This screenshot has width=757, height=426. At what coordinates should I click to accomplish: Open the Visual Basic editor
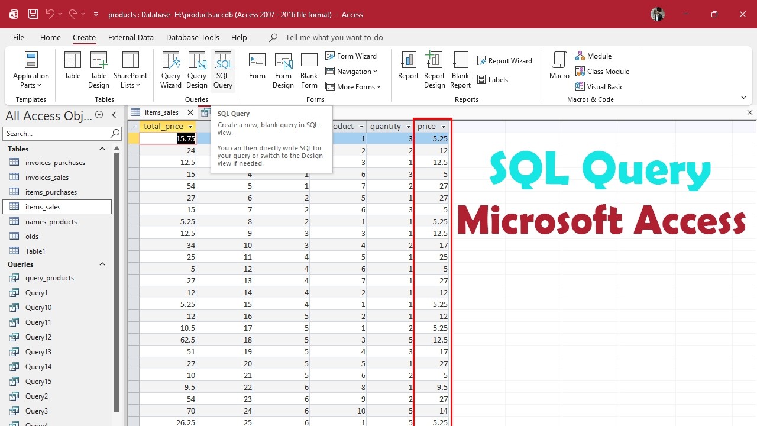[600, 87]
